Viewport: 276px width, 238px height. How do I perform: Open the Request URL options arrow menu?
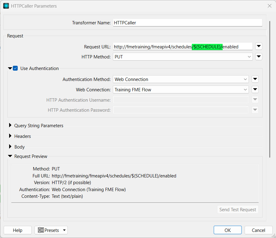tap(259, 47)
